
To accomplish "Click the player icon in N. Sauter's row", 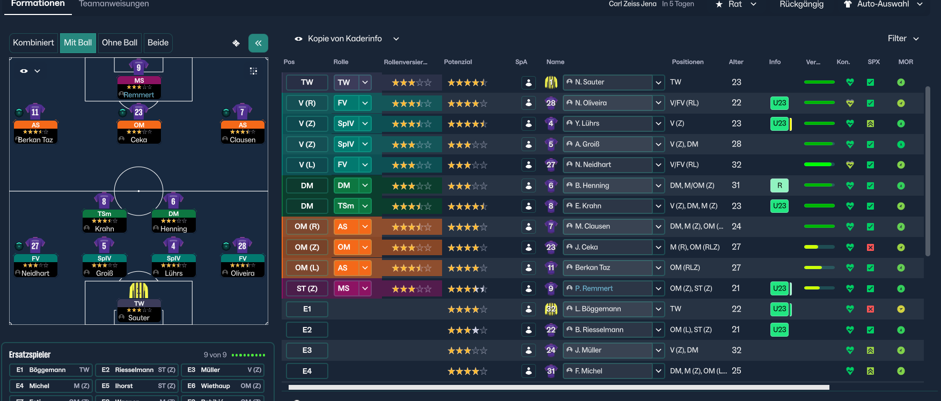I will (528, 83).
